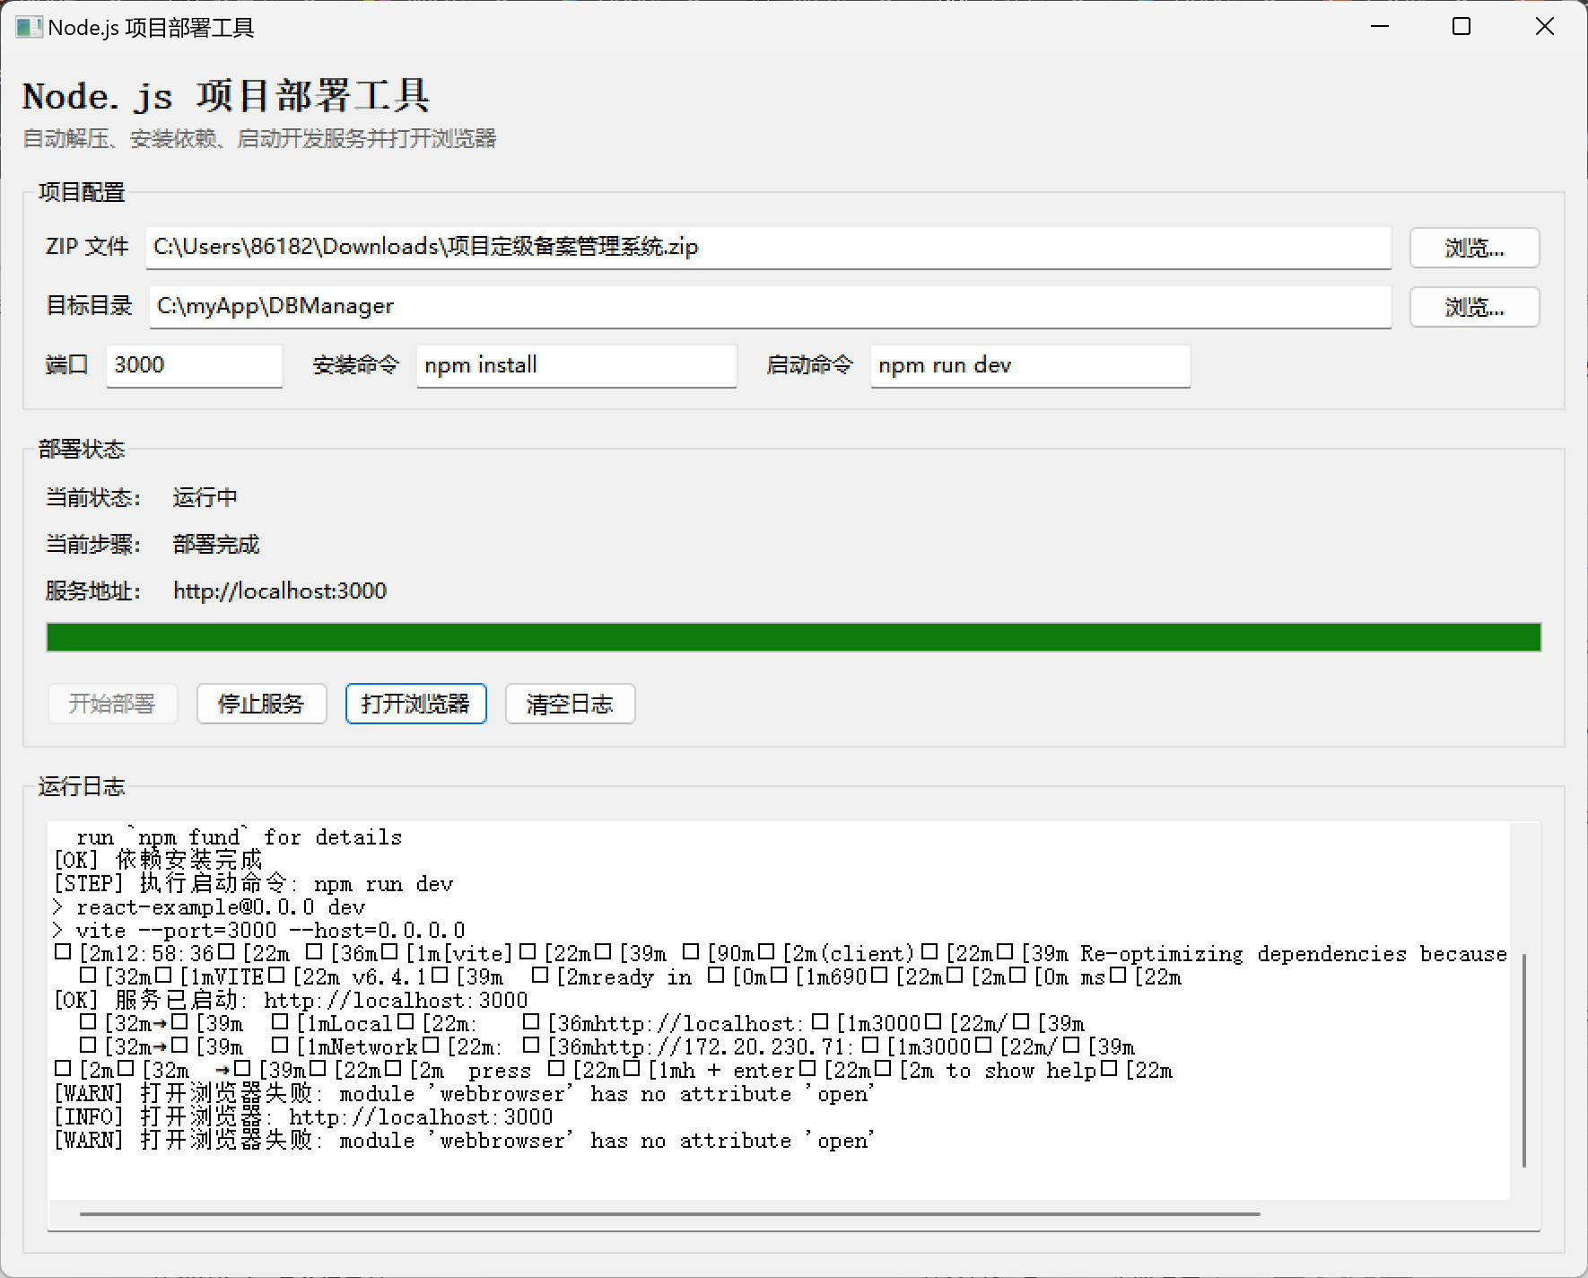
Task: Click the target directory input field
Action: [x=770, y=306]
